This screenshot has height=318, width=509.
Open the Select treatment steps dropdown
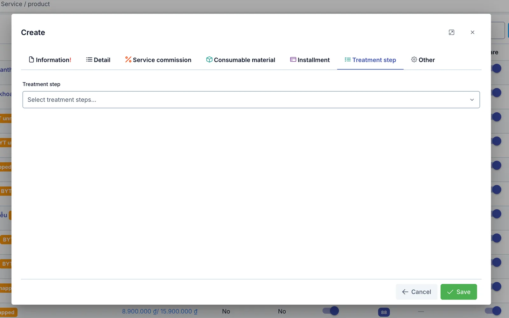[251, 100]
